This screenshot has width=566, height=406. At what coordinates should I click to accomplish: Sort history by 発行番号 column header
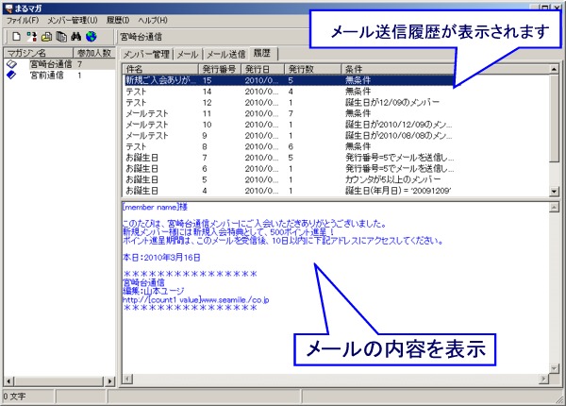tap(219, 69)
